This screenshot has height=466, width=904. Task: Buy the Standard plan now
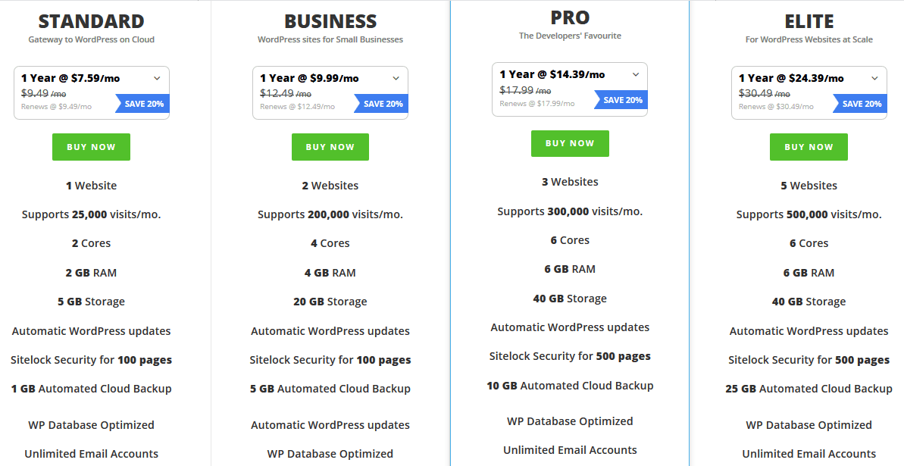[91, 147]
